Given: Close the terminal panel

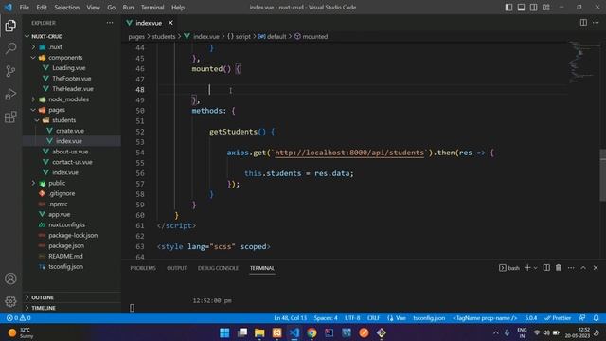Looking at the screenshot, I should click(x=596, y=267).
